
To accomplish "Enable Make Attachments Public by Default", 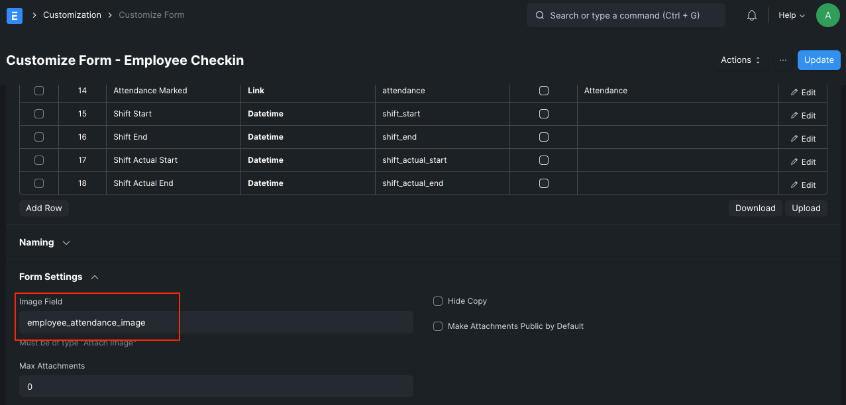I will 437,326.
